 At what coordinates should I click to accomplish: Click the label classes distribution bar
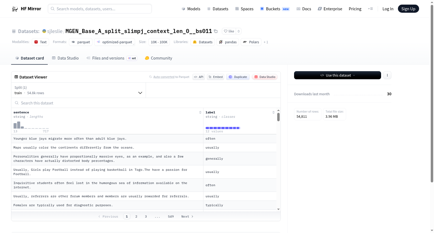click(223, 128)
